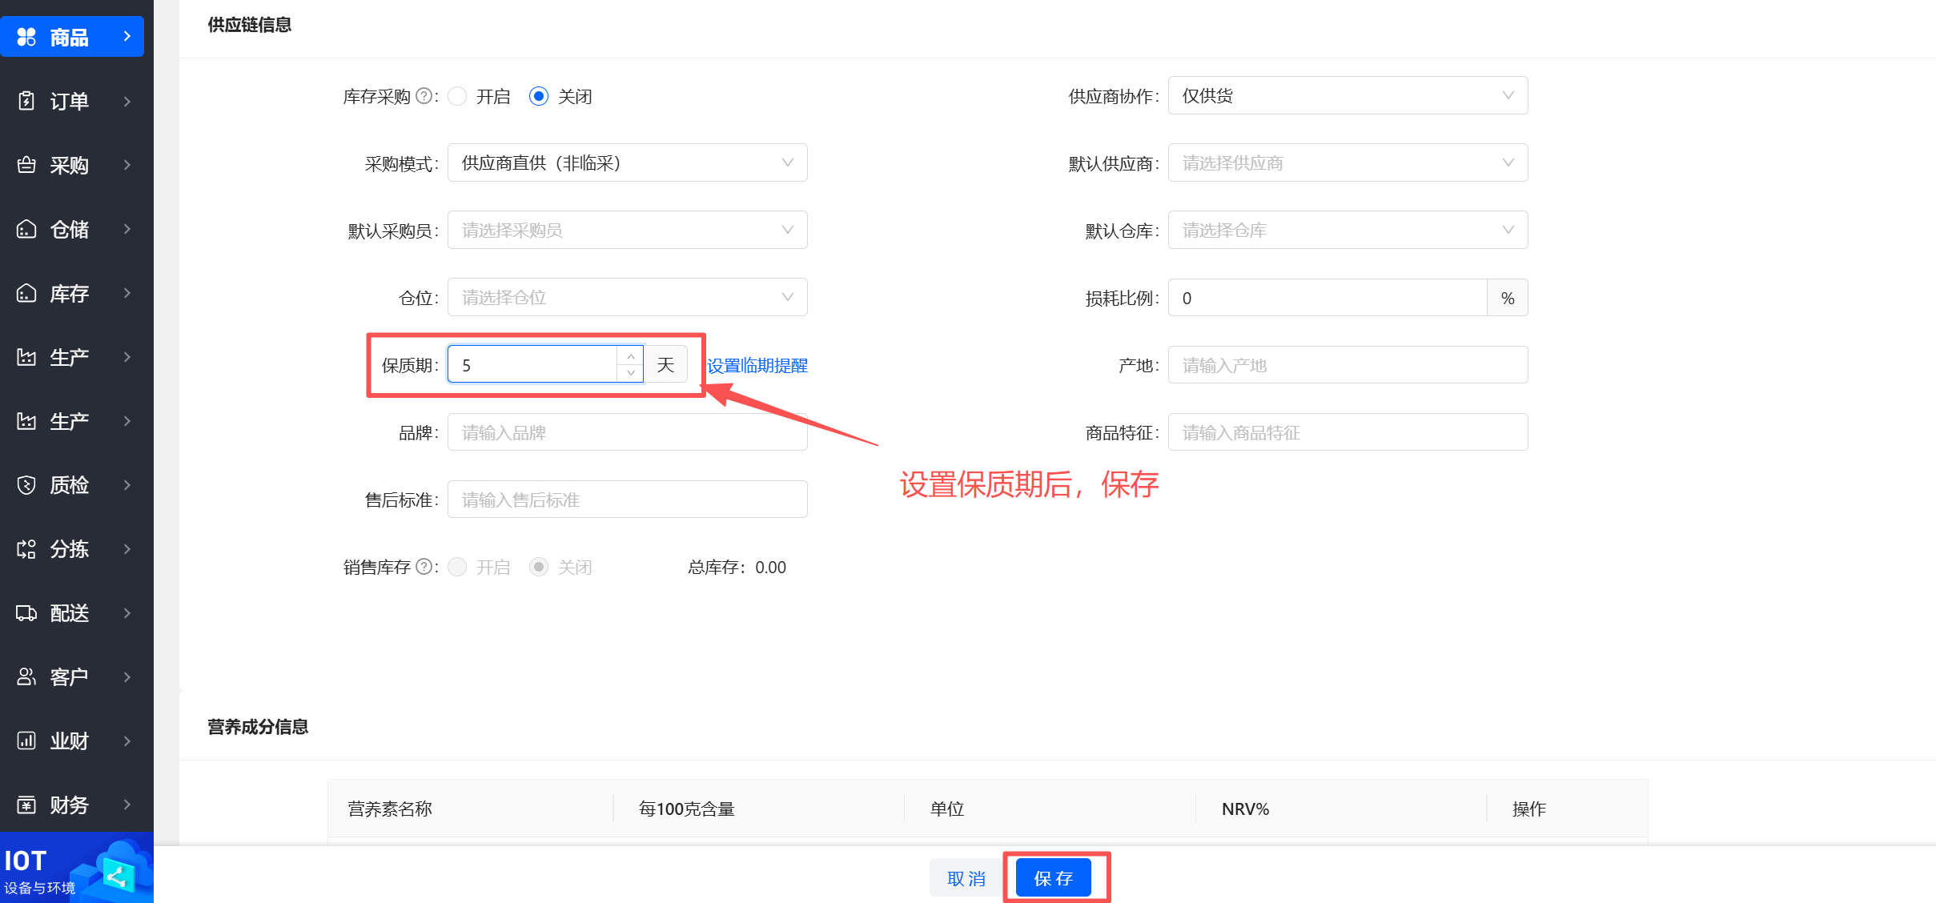This screenshot has height=903, width=1936.
Task: Click the 订单 clipboard sidebar icon
Action: click(26, 101)
